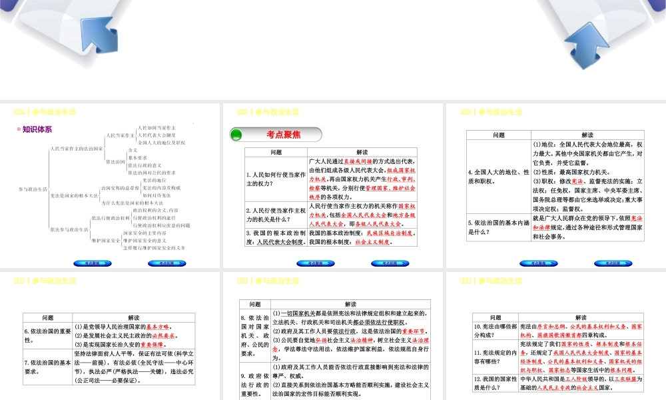This screenshot has height=400, width=666.
Task: Click cell 11. 宪法规定的内容有哪些?
Action: 496,357
